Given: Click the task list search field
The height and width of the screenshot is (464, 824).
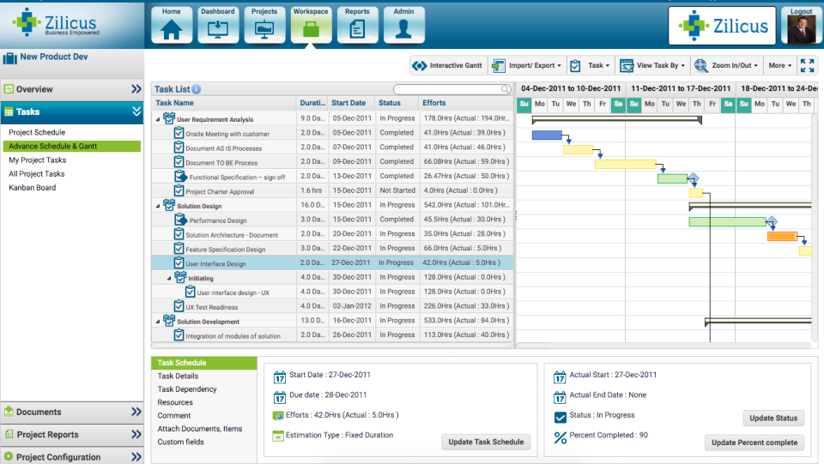Looking at the screenshot, I should click(452, 89).
